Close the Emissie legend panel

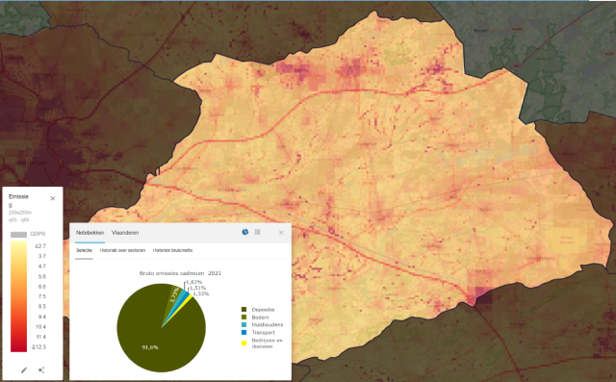tap(53, 198)
